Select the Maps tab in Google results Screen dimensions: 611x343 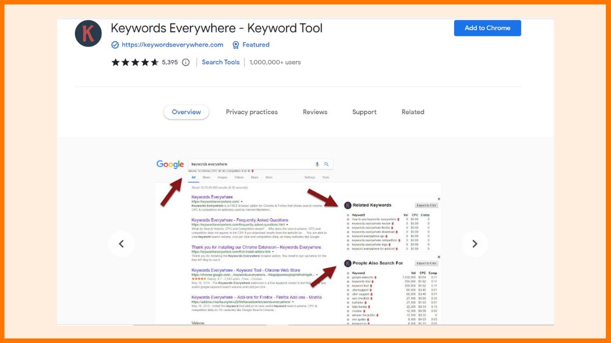tap(255, 177)
